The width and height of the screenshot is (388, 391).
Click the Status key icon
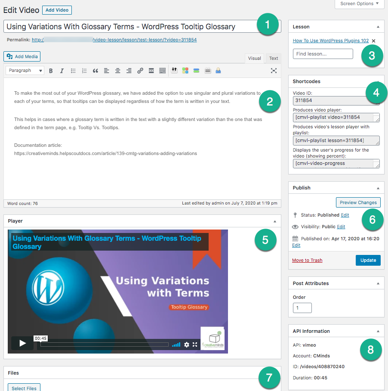pos(295,215)
